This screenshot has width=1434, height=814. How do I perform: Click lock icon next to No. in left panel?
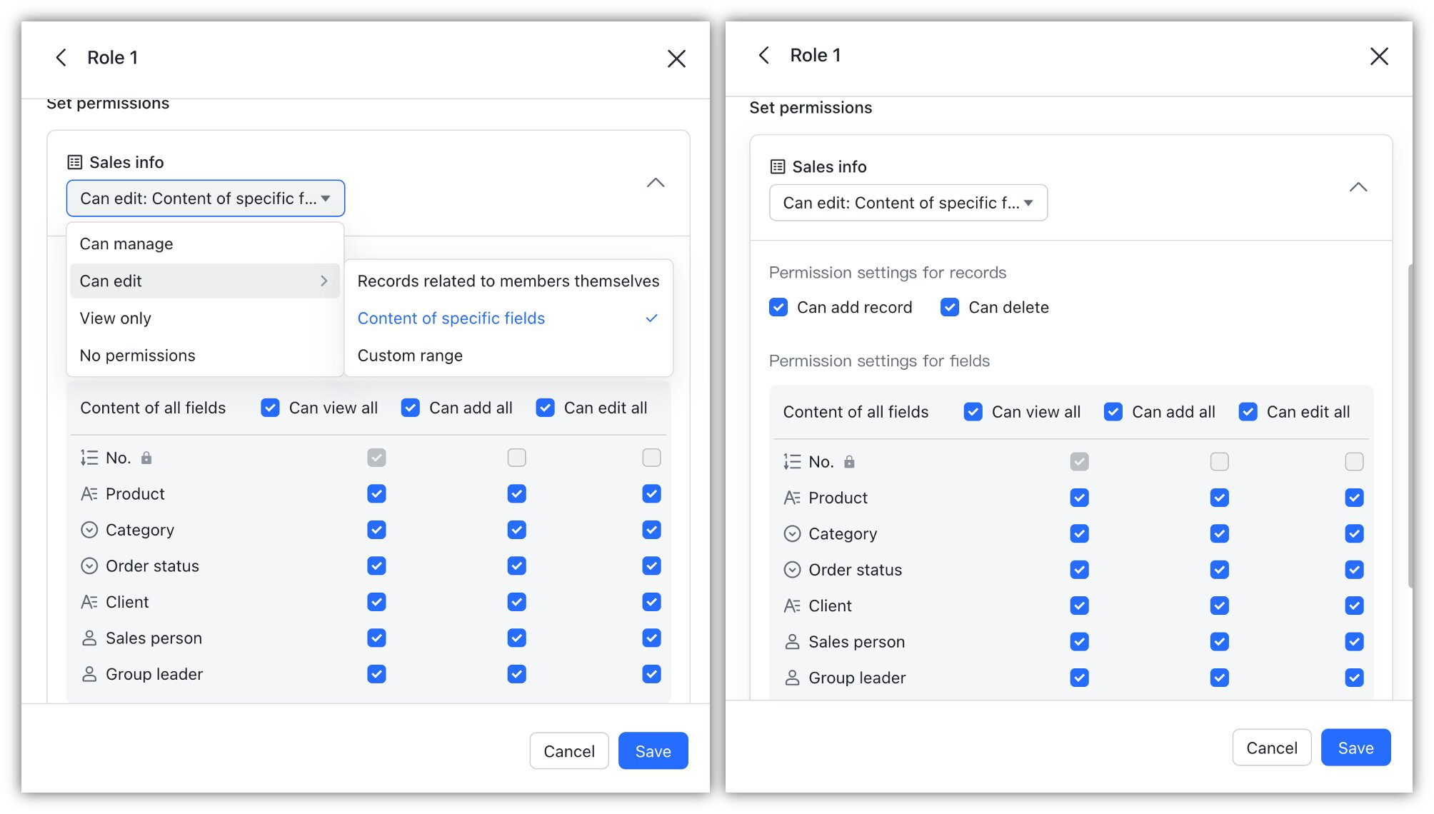(x=146, y=458)
